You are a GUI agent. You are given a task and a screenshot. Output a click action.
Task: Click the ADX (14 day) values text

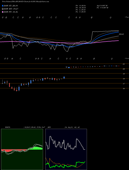[x=72, y=127]
